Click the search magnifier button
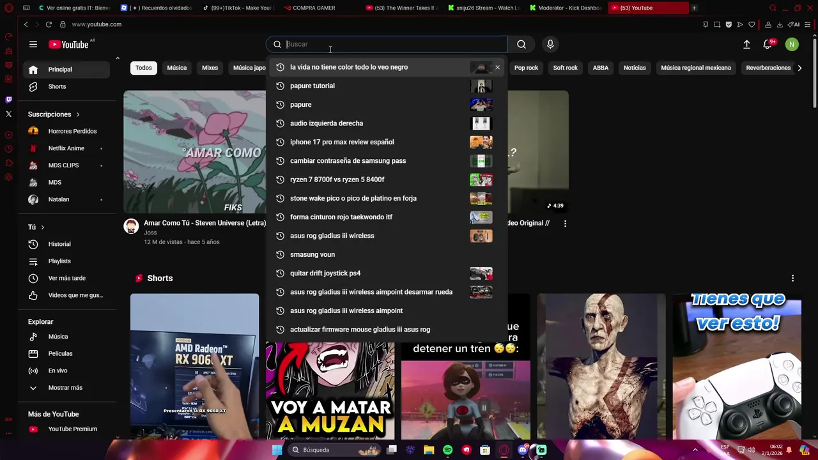This screenshot has width=818, height=460. pos(521,44)
